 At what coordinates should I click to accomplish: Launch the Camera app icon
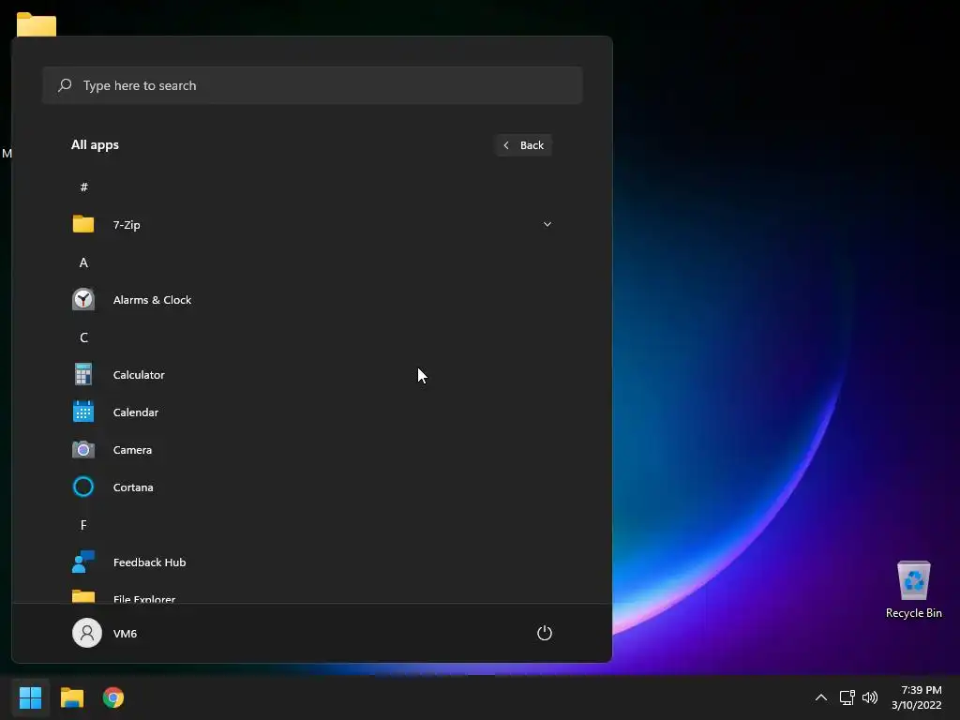click(83, 449)
